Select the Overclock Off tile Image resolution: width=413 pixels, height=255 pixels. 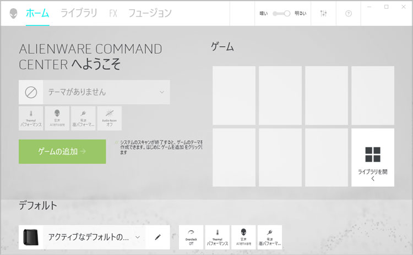(191, 237)
